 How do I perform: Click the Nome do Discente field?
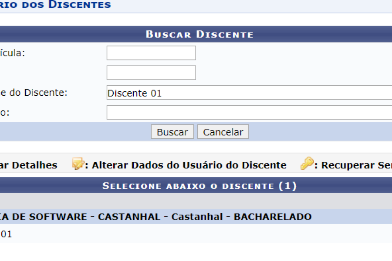[x=249, y=93]
